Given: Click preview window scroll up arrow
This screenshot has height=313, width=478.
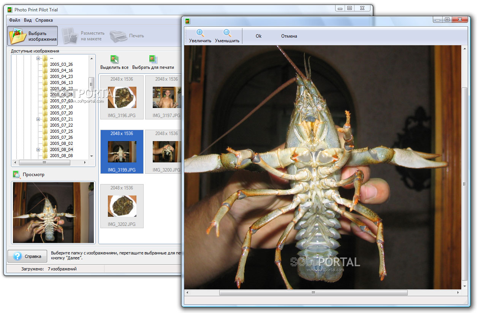Looking at the screenshot, I should (464, 49).
